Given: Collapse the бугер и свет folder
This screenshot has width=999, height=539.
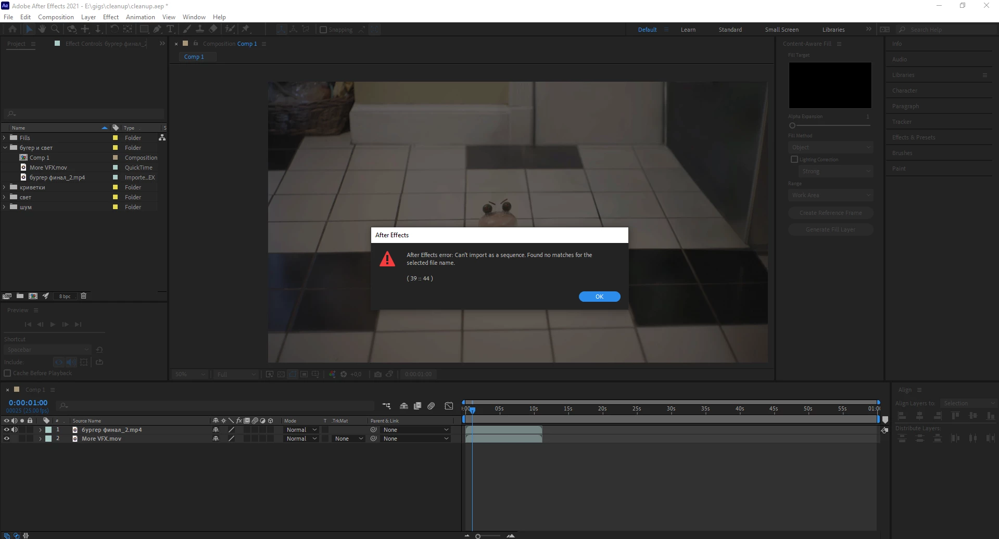Looking at the screenshot, I should click(5, 148).
